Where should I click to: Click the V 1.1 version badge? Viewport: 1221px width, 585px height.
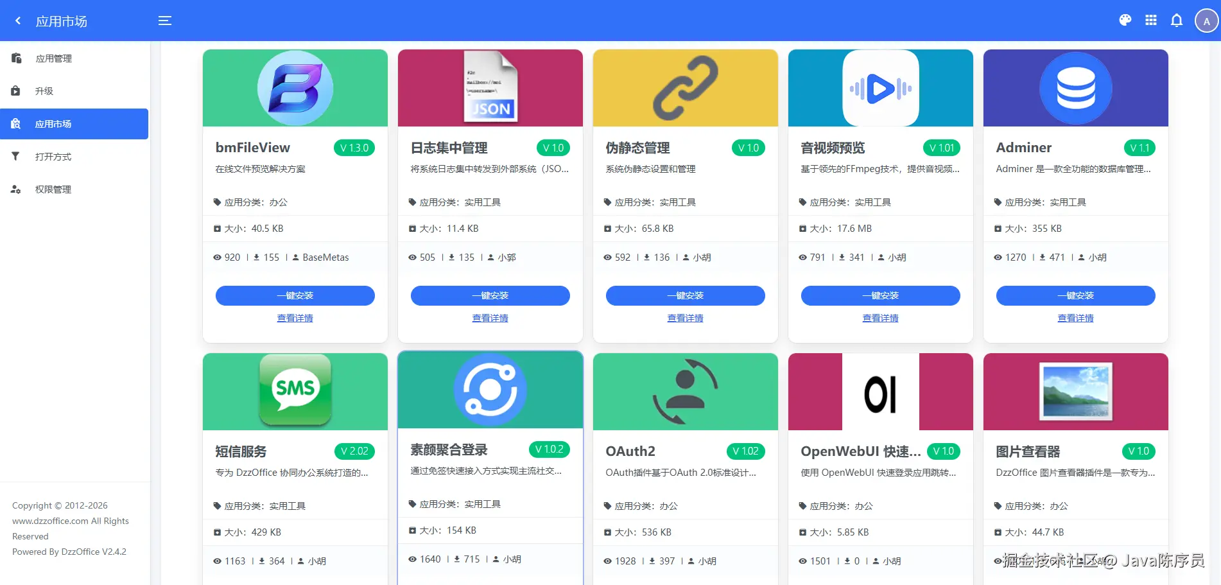point(1140,148)
